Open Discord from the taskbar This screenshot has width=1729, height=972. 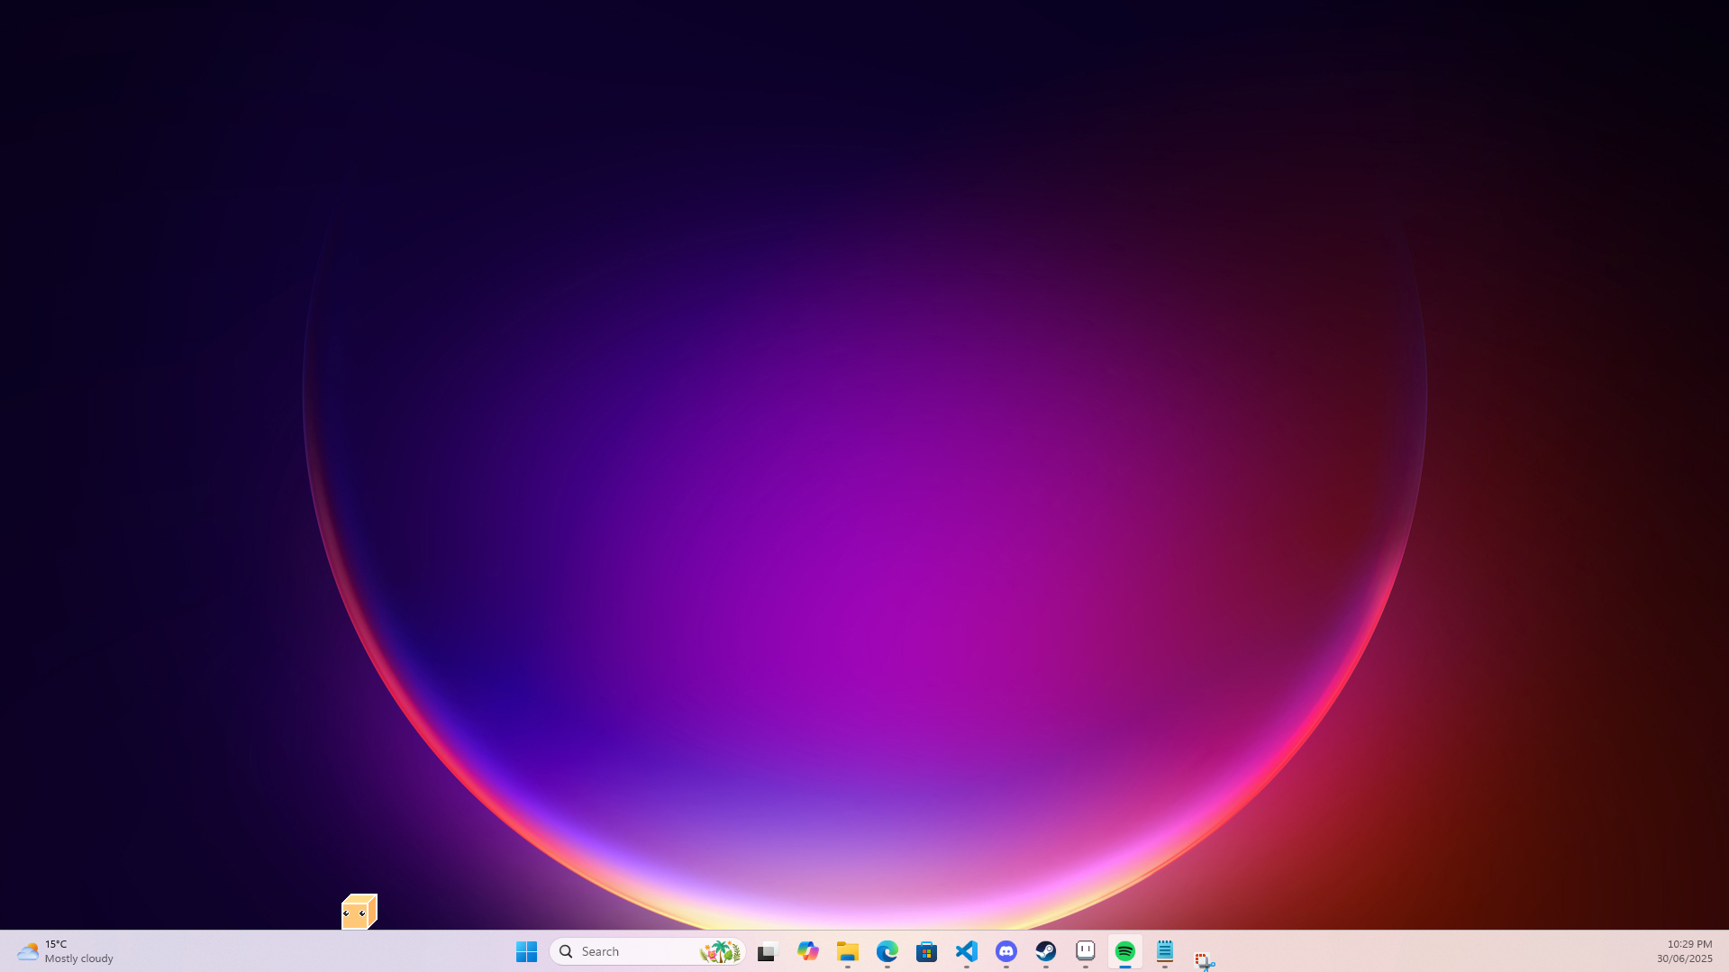[x=1006, y=951]
